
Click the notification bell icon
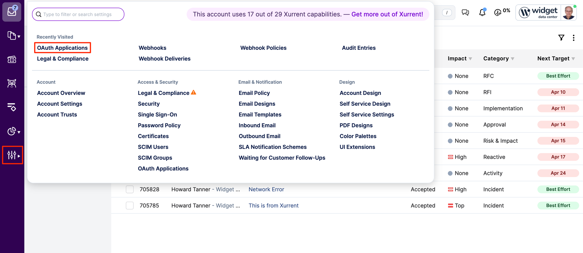[x=482, y=13]
